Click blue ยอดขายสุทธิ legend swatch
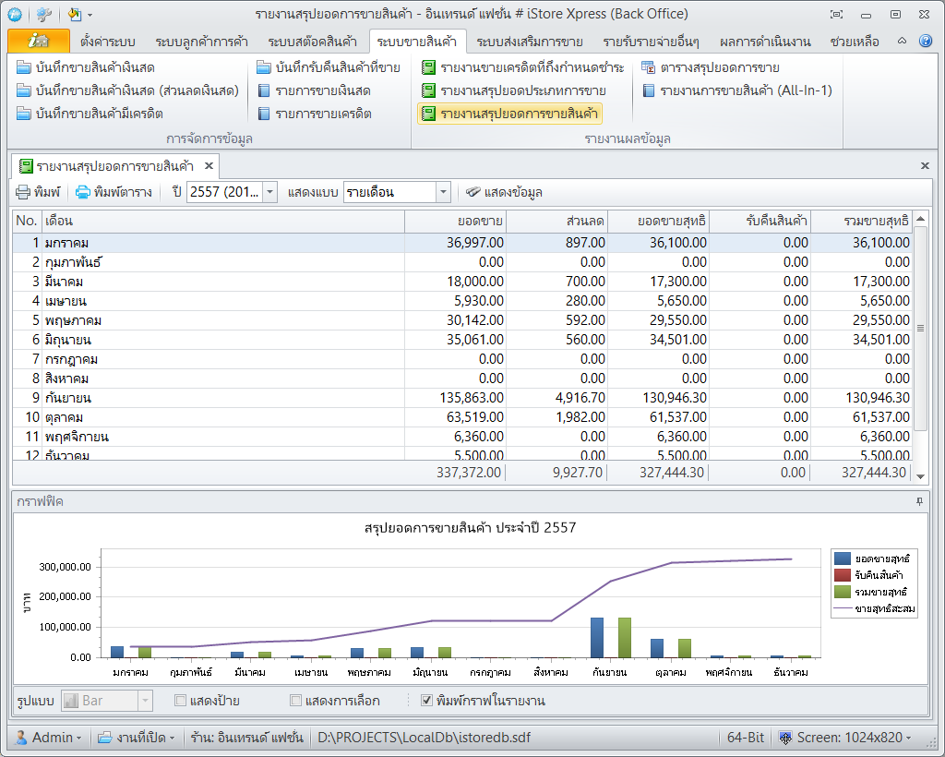 (842, 559)
